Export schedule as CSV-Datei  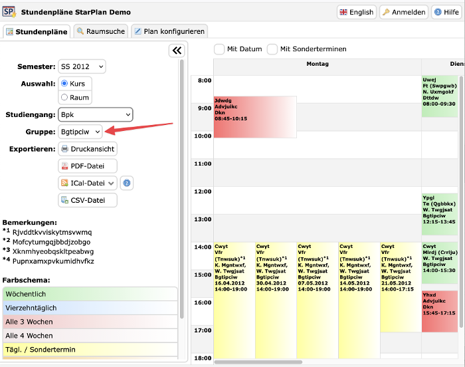88,200
